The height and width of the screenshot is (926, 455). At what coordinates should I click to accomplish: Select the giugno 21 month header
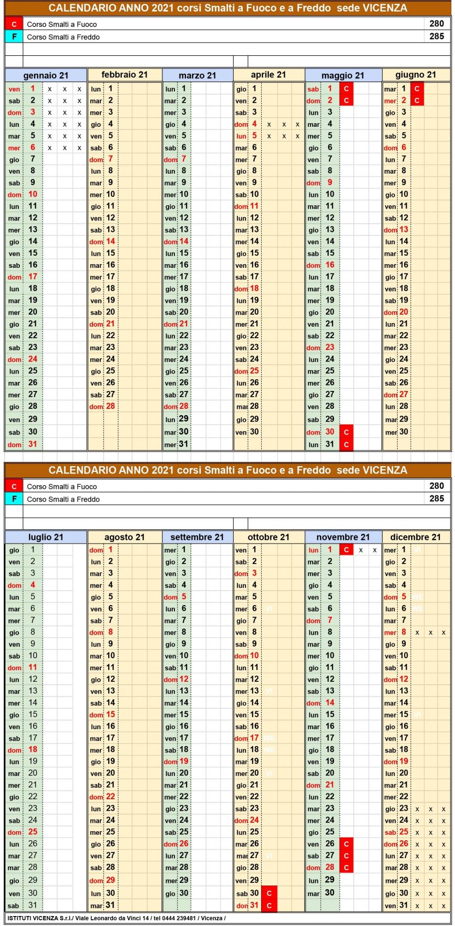(x=416, y=75)
